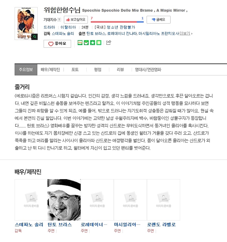Vote 글쎄요 with thumbs down

point(159,20)
